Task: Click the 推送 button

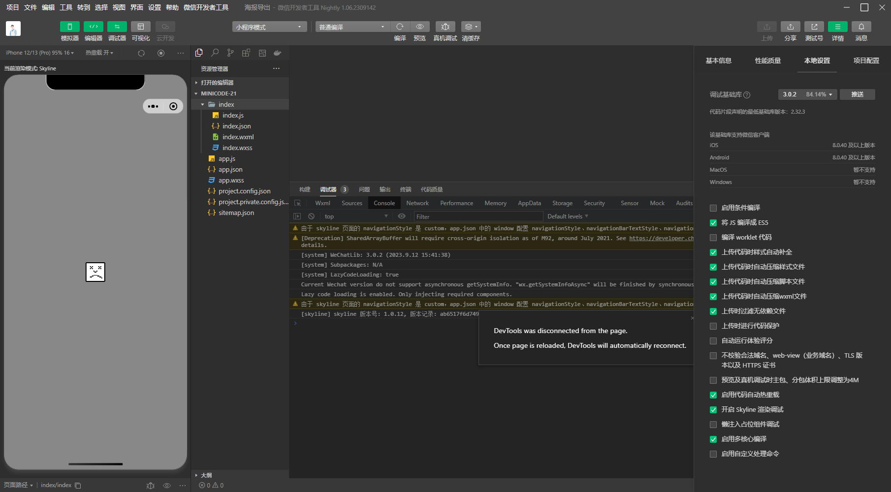Action: (858, 94)
